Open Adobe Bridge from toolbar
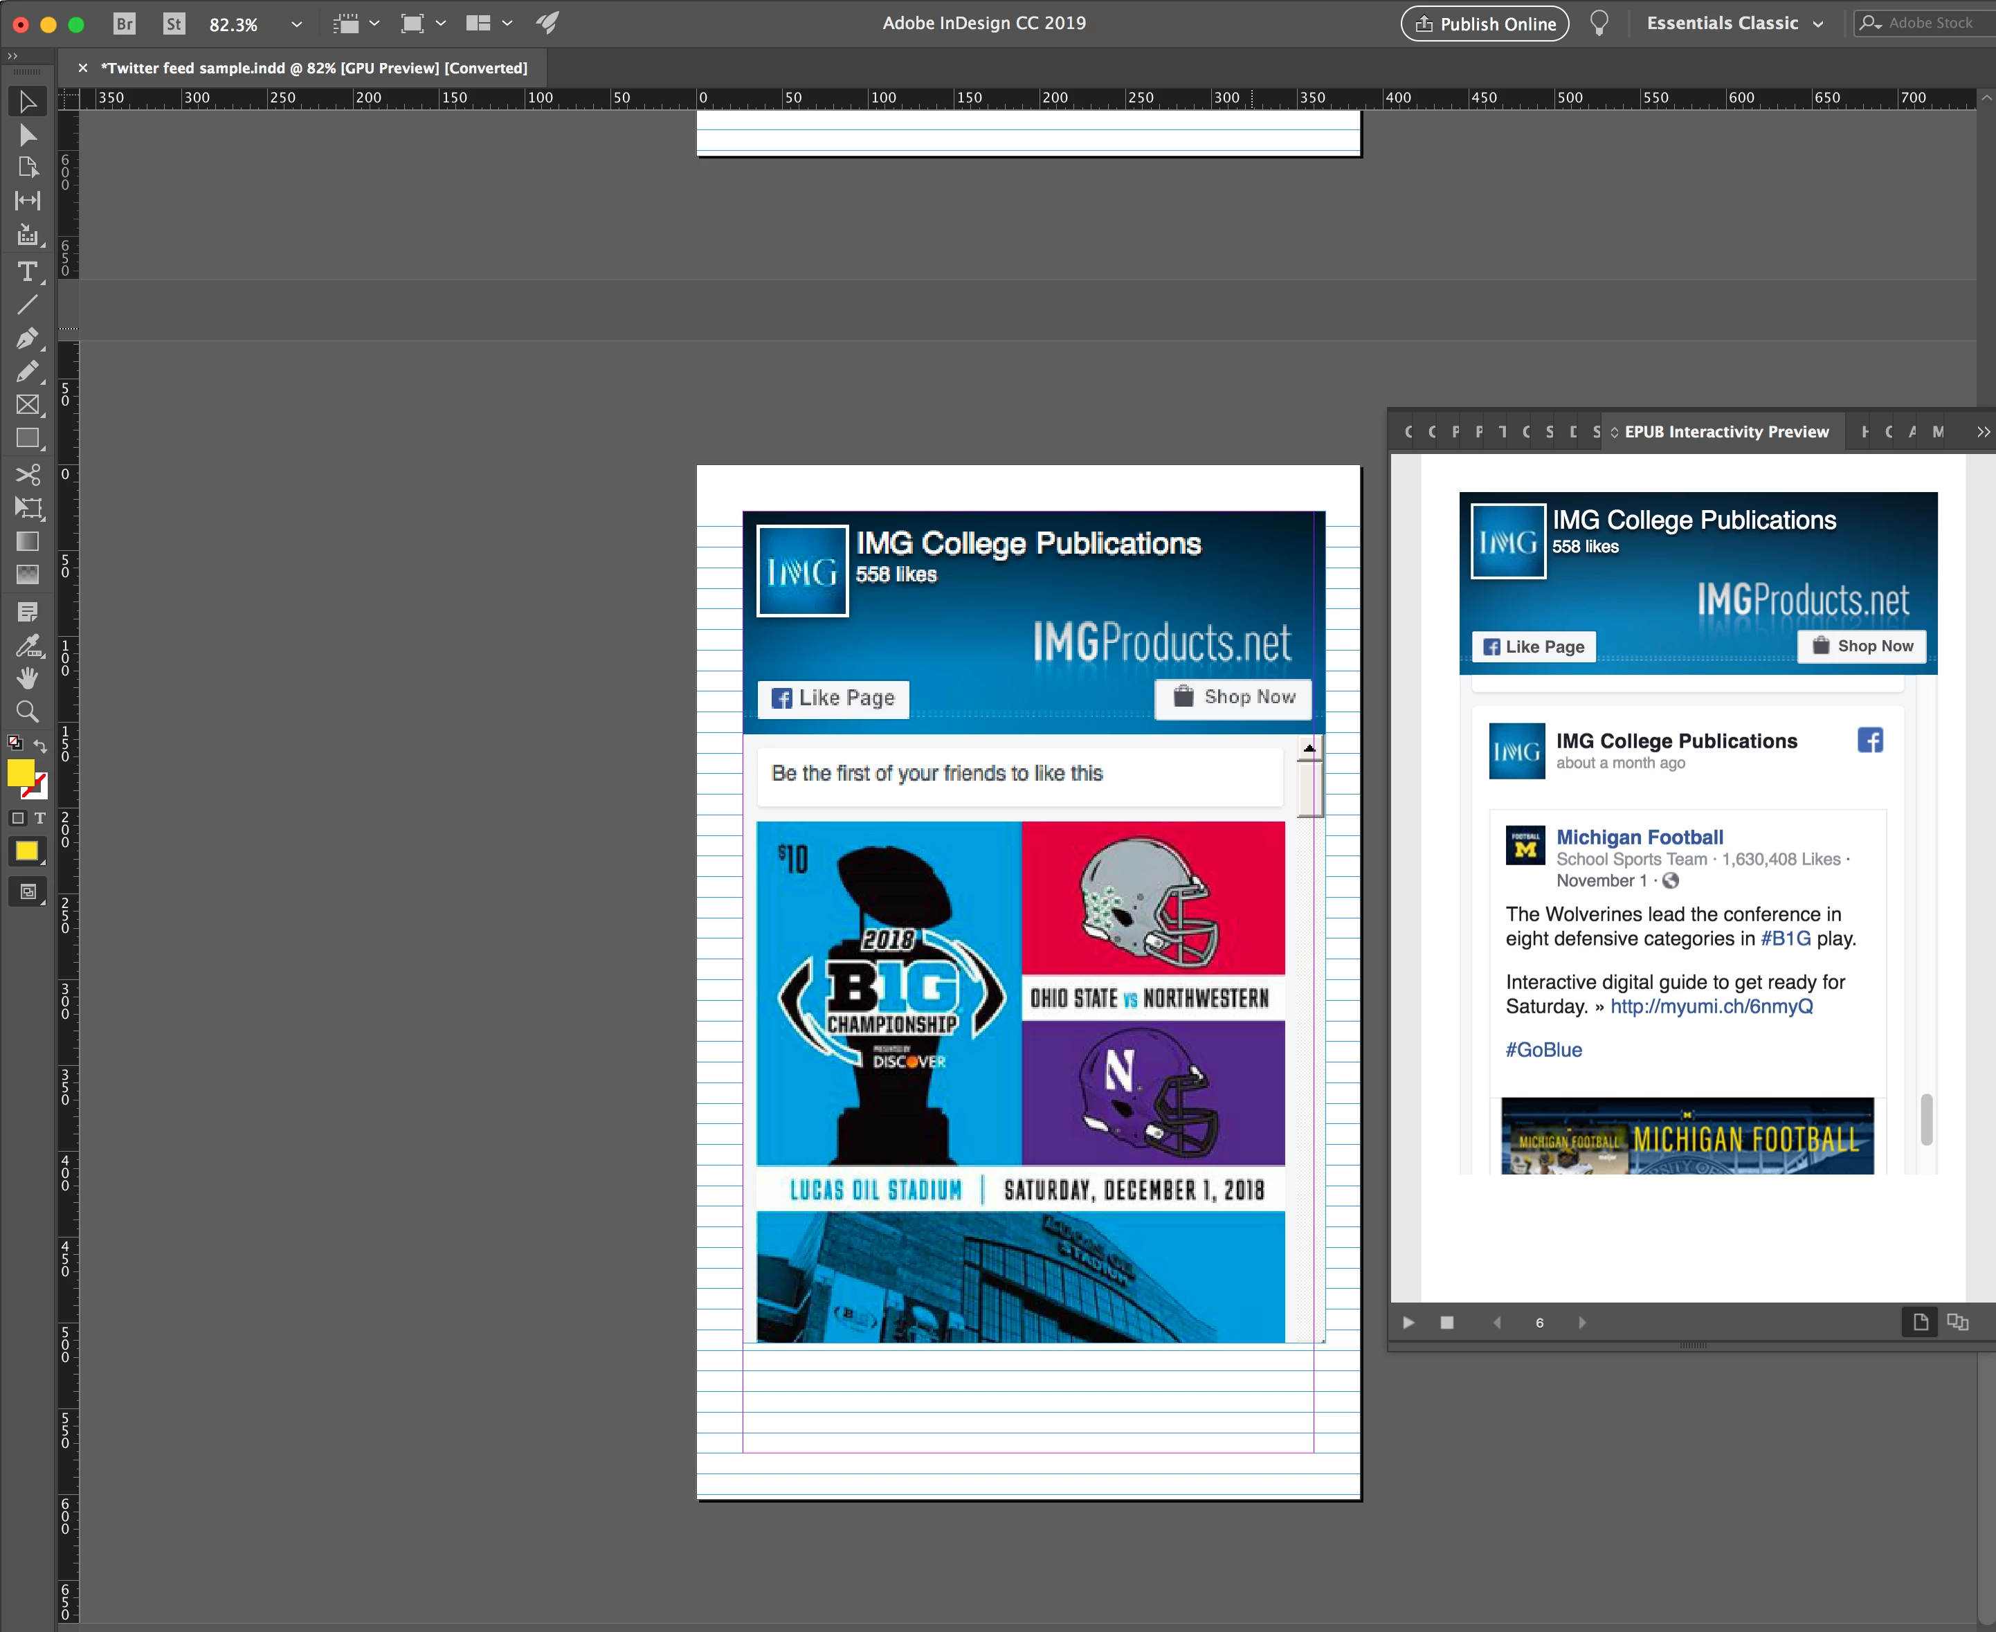 (x=124, y=24)
